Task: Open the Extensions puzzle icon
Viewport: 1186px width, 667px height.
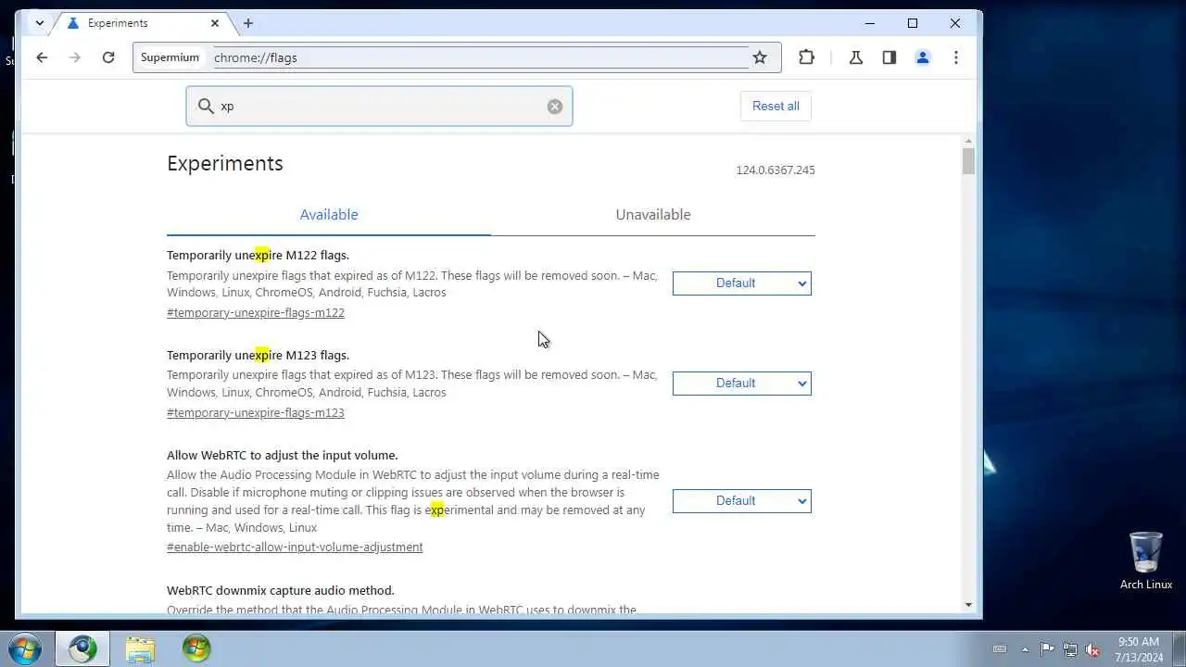Action: [x=806, y=57]
